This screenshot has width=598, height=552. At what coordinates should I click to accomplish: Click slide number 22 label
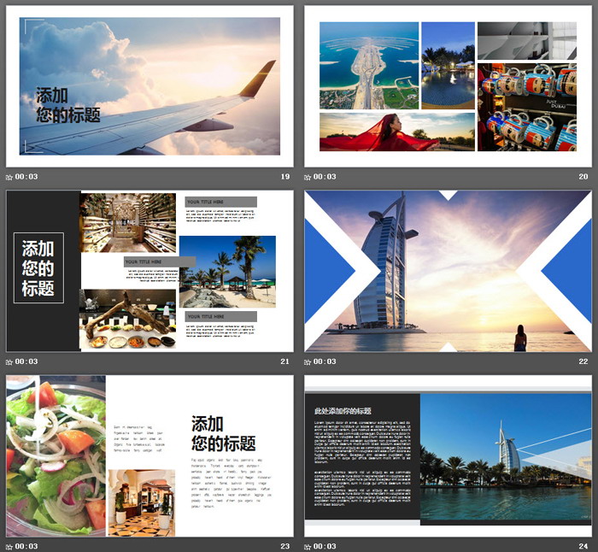[x=583, y=361]
